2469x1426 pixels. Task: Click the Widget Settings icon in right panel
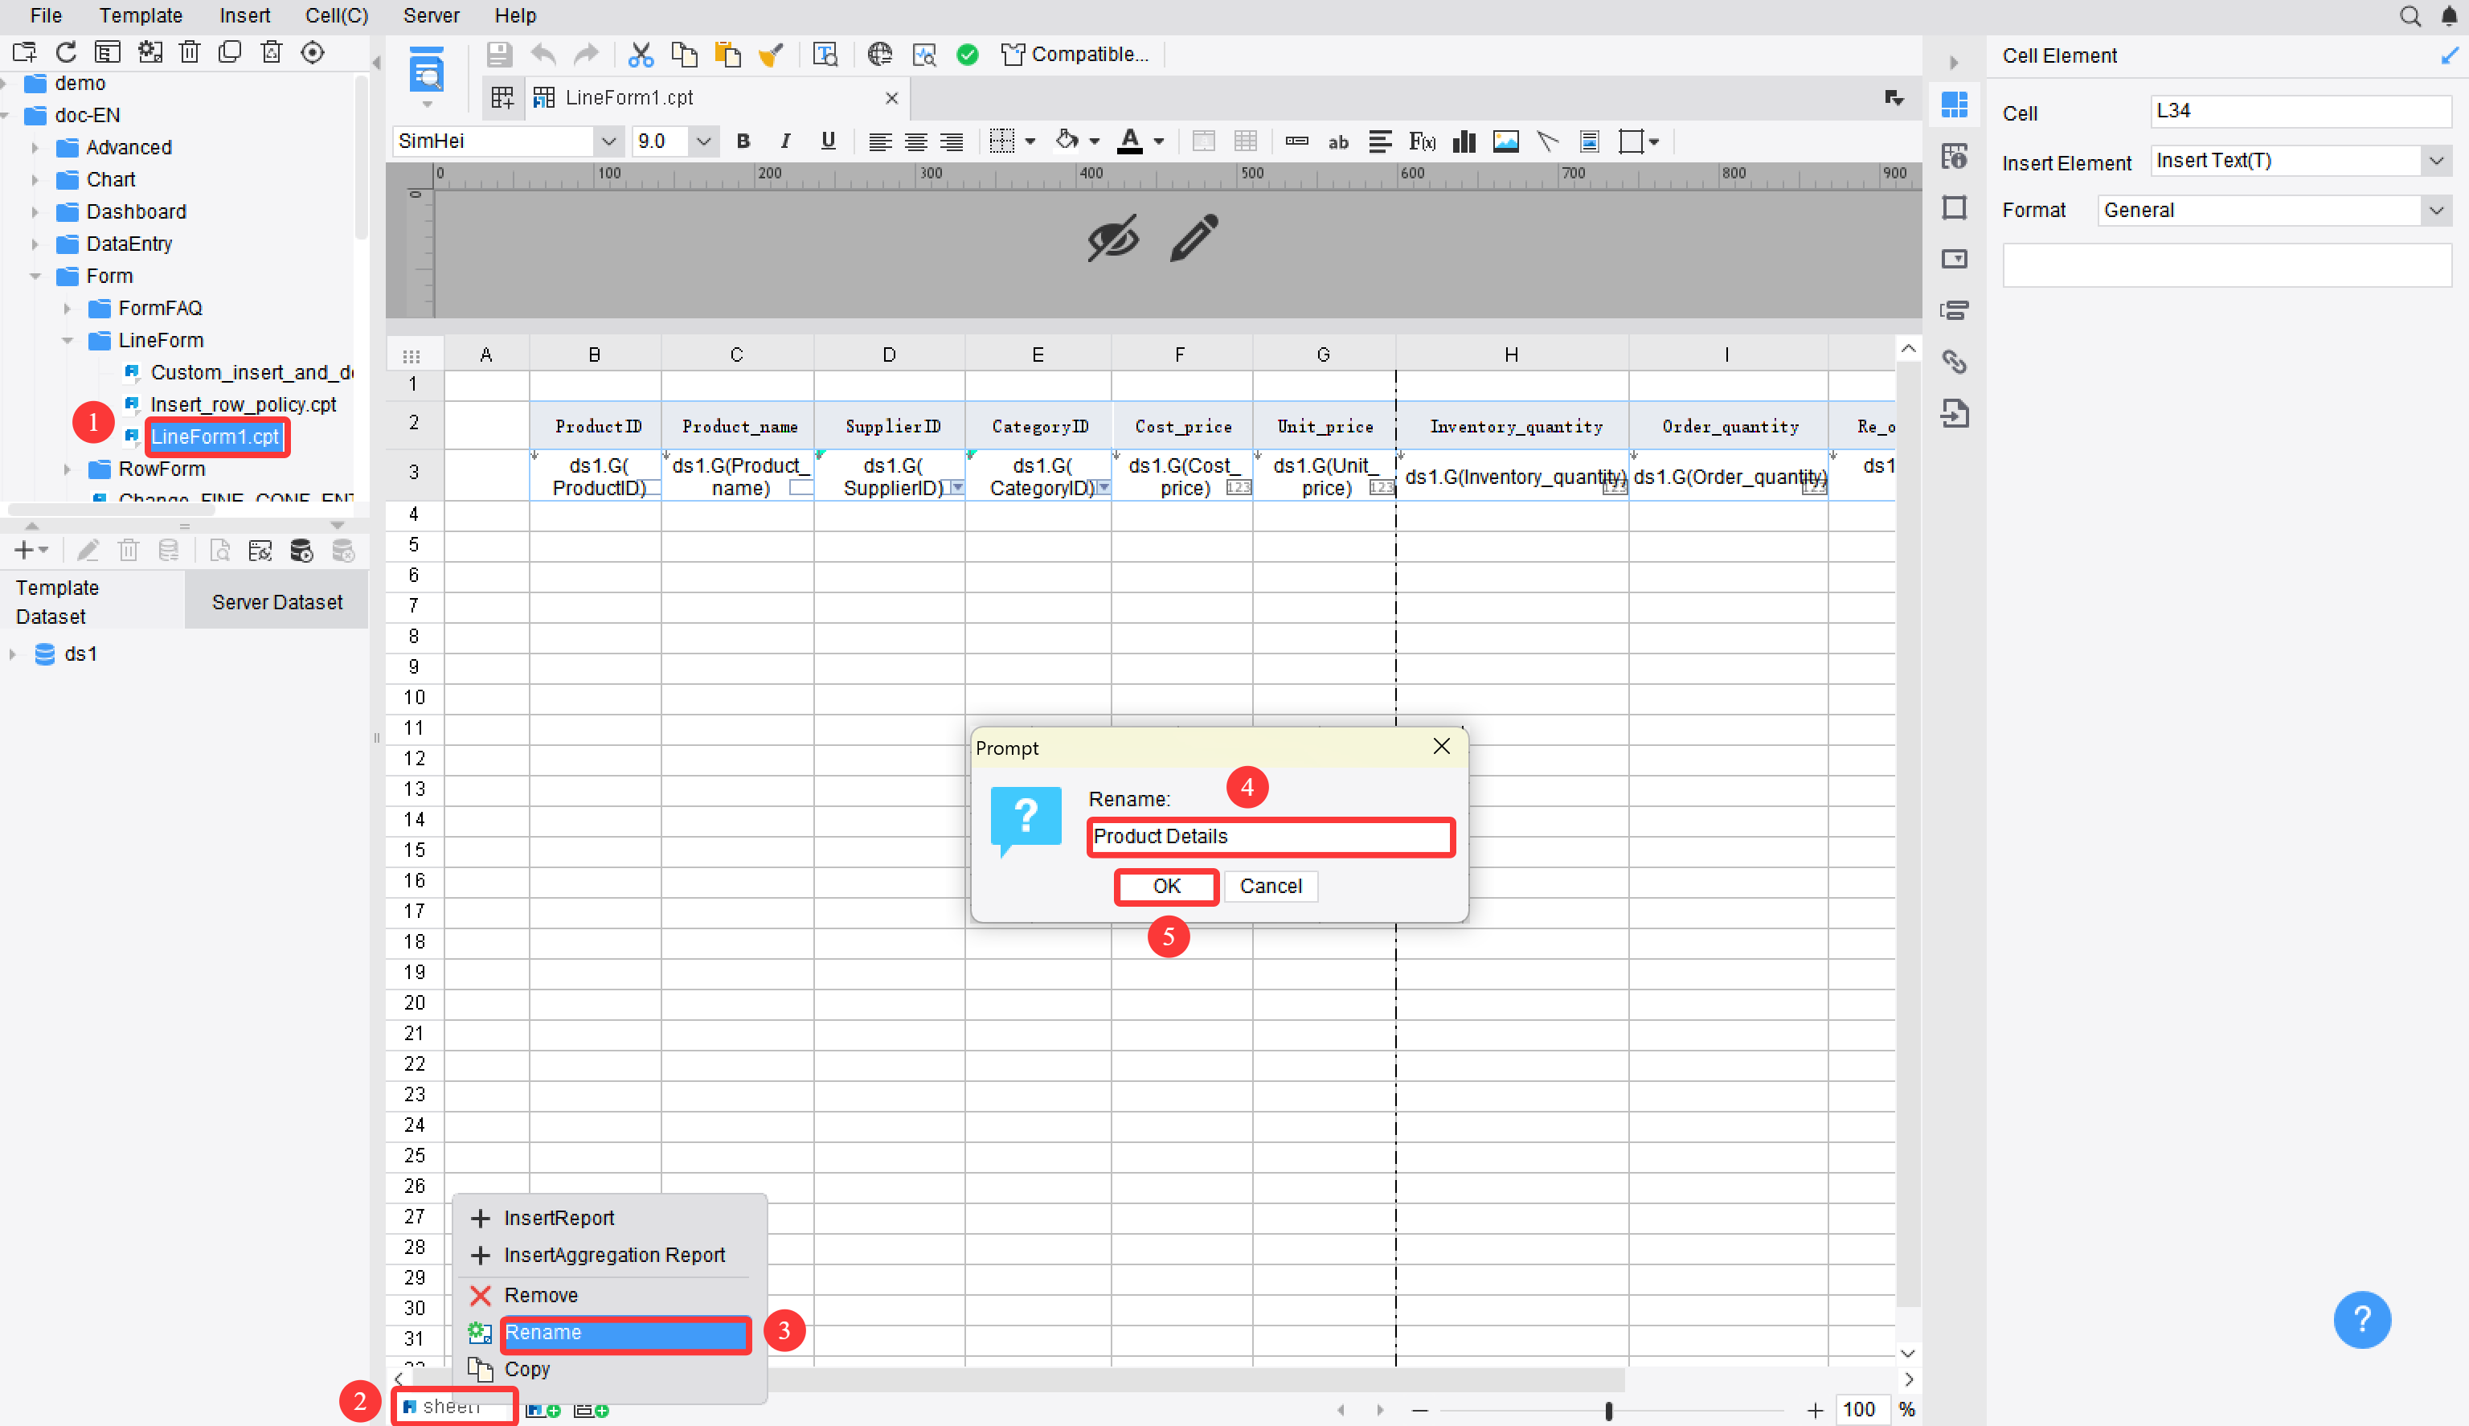click(x=1955, y=259)
